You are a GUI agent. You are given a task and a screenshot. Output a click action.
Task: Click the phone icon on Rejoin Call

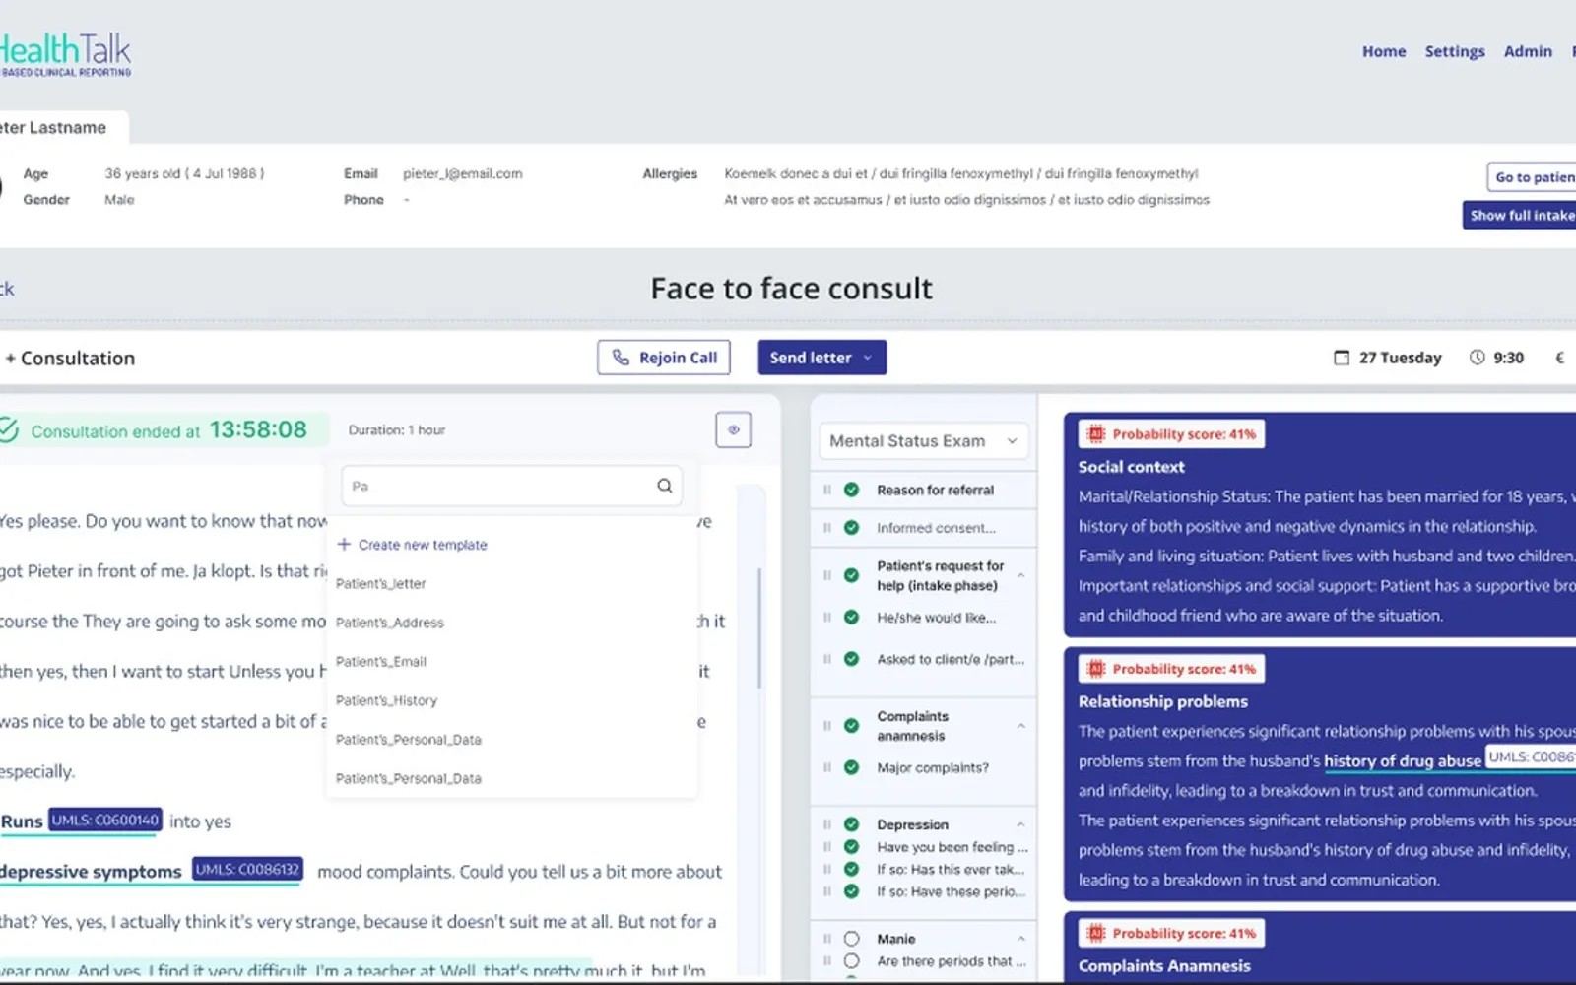pyautogui.click(x=621, y=358)
